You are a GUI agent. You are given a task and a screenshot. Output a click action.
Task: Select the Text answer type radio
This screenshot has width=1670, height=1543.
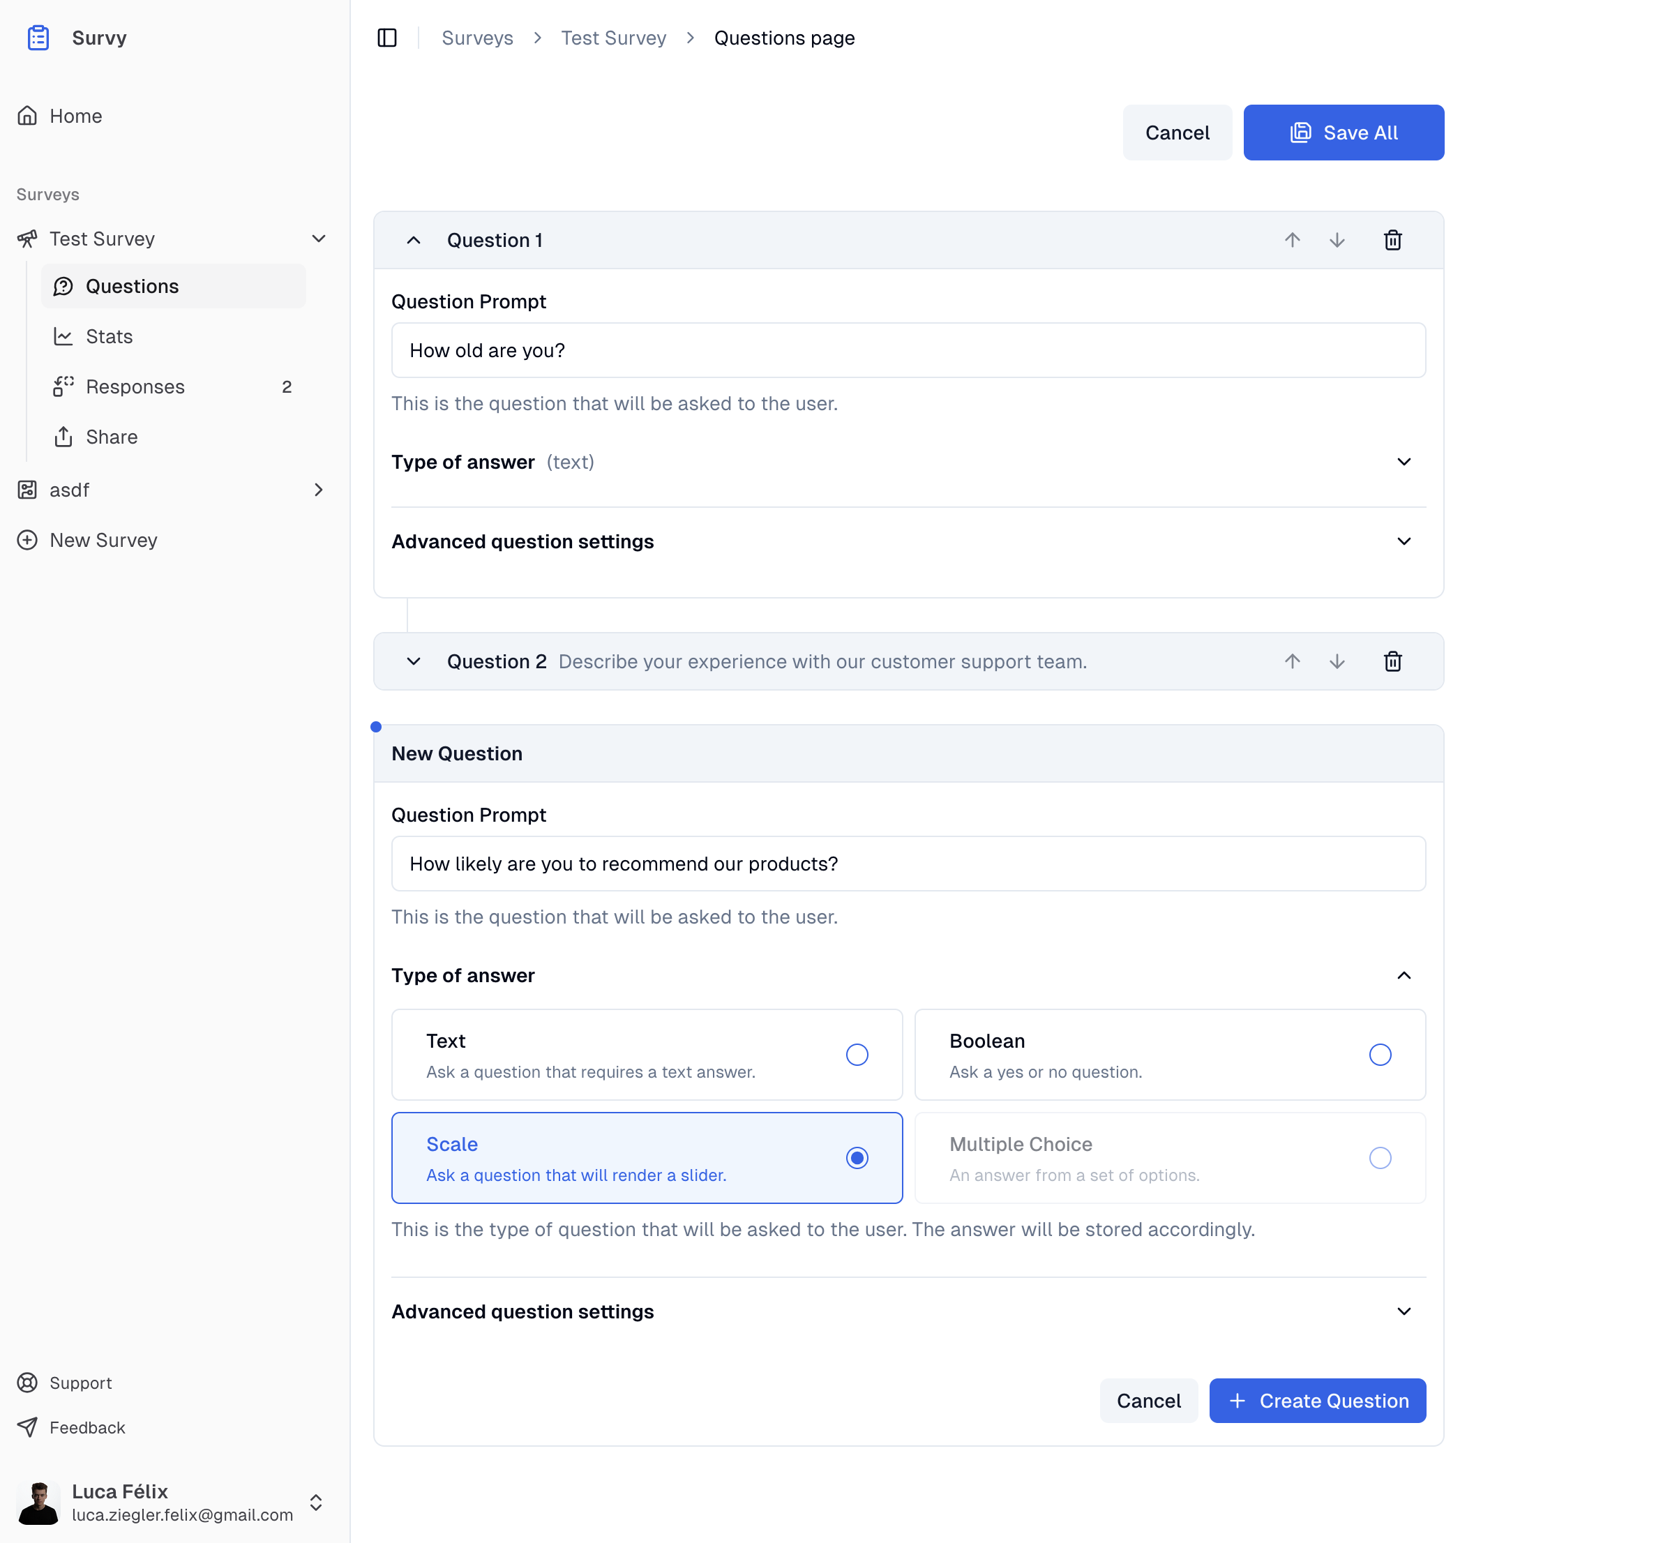(x=857, y=1055)
